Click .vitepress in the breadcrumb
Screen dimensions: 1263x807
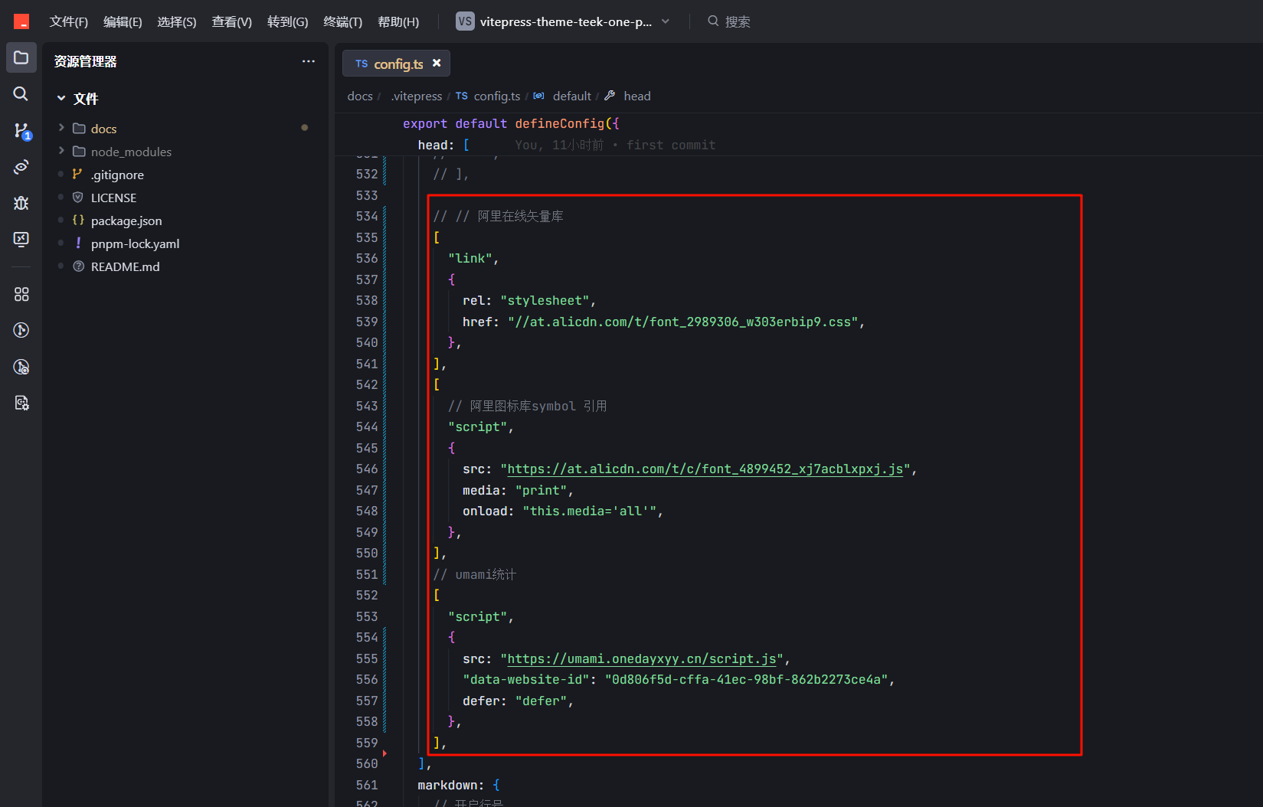coord(417,96)
